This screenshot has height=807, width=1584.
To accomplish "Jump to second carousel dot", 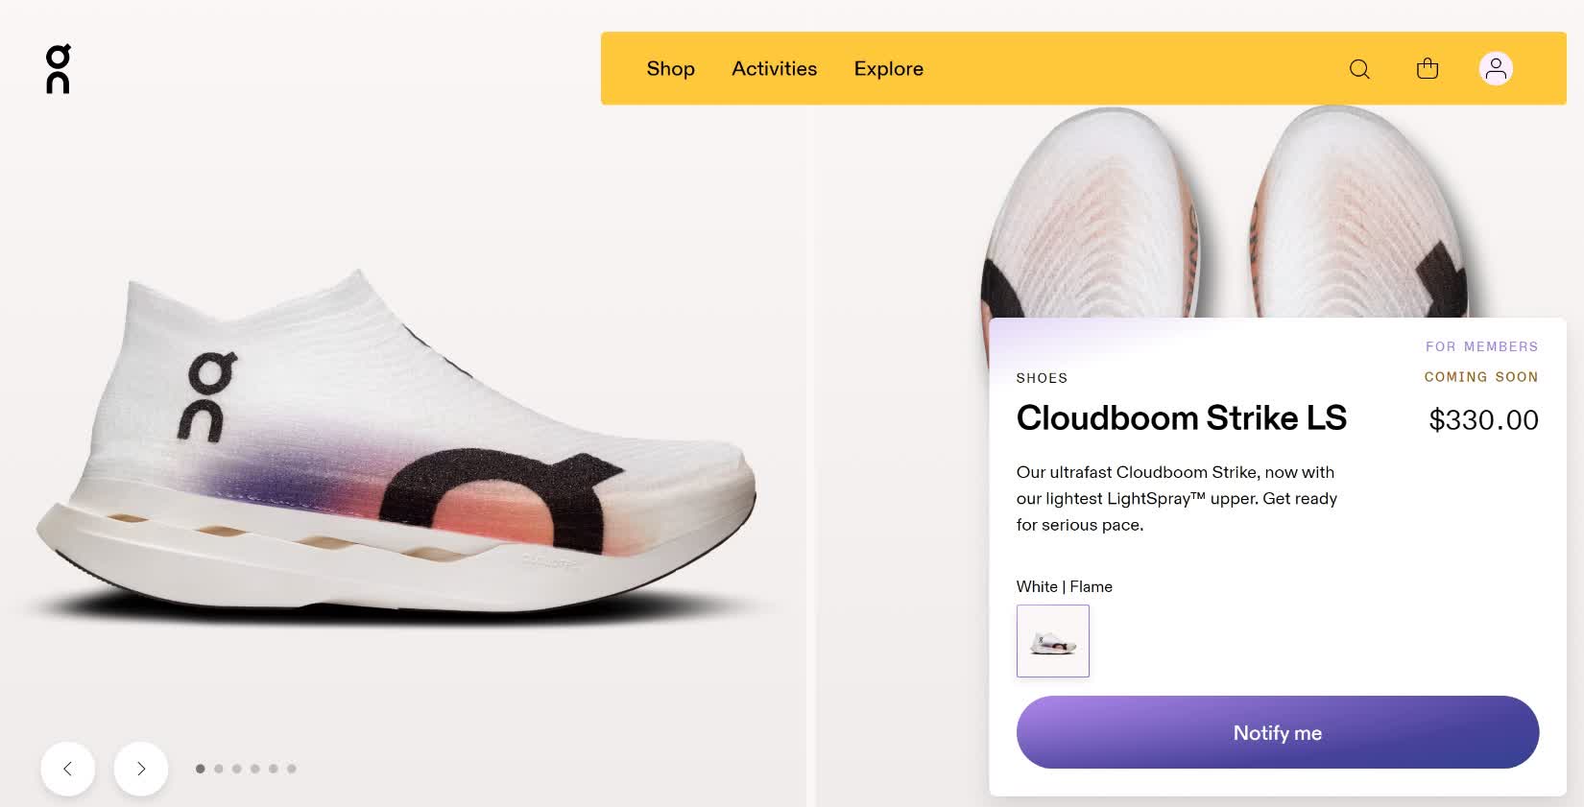I will 219,769.
